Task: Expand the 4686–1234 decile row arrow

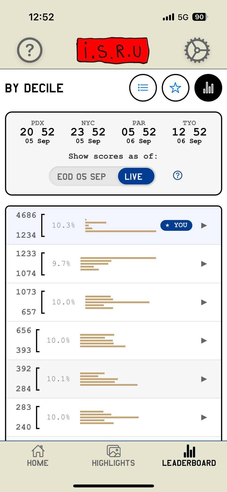Action: [x=204, y=225]
